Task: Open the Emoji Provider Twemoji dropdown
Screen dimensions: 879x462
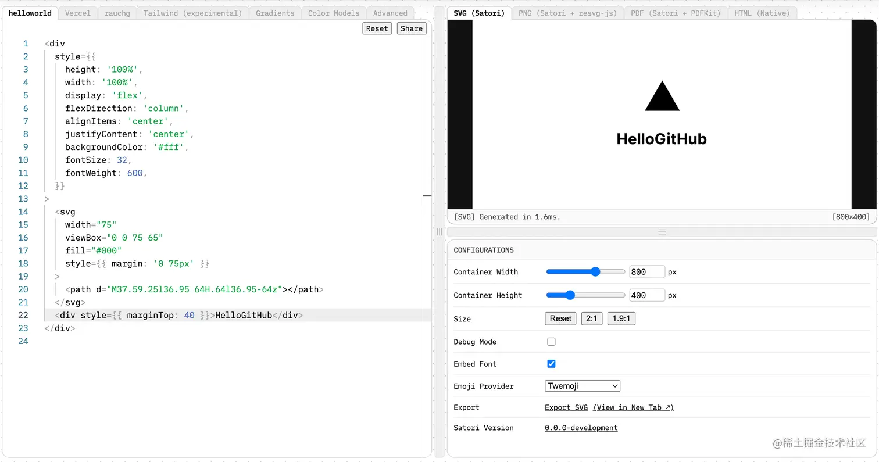Action: 583,386
